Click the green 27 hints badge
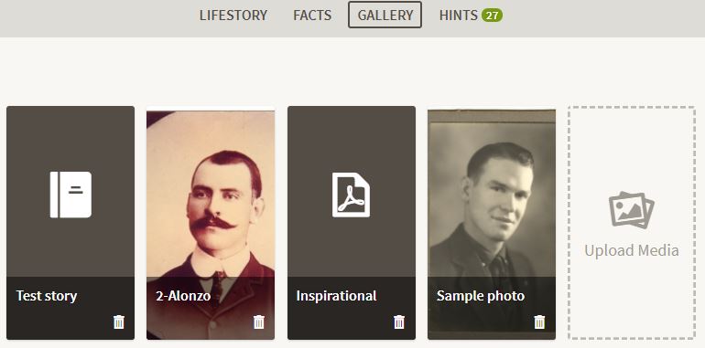The height and width of the screenshot is (348, 705). coord(493,16)
